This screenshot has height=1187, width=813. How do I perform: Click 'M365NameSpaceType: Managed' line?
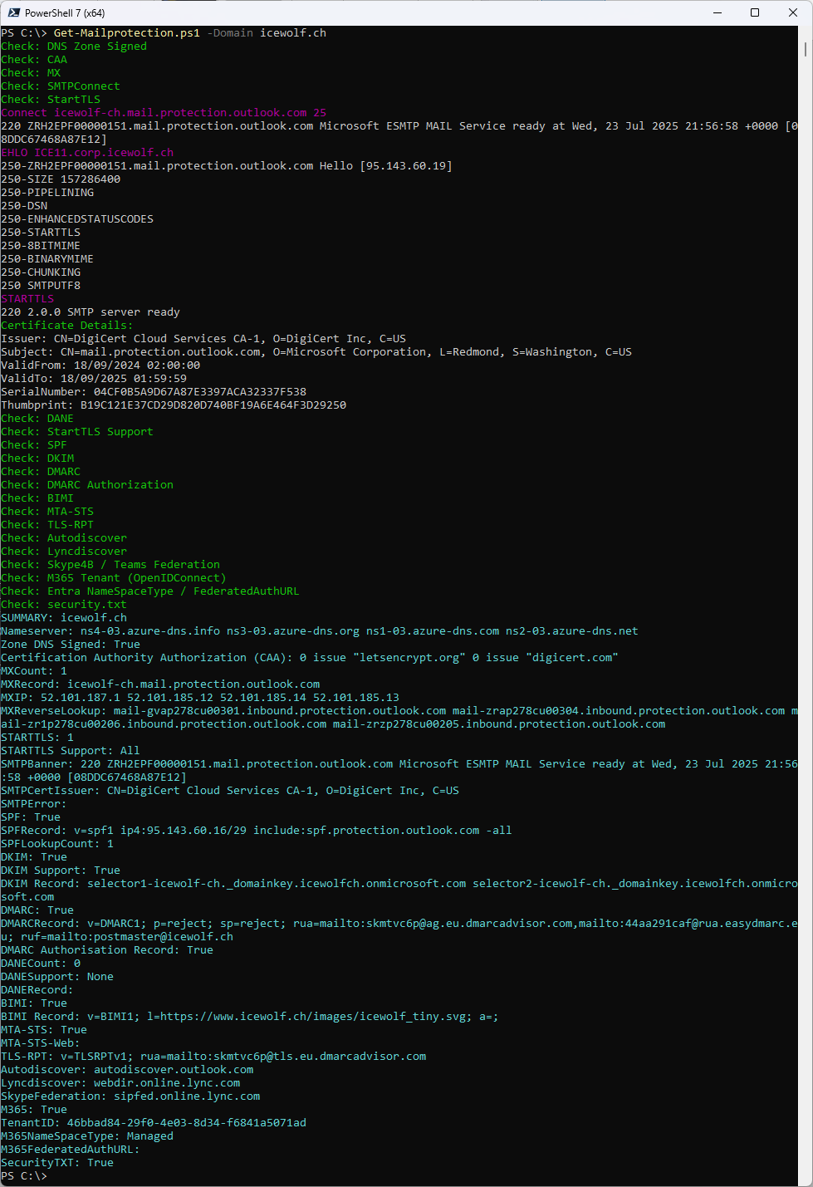pos(87,1136)
